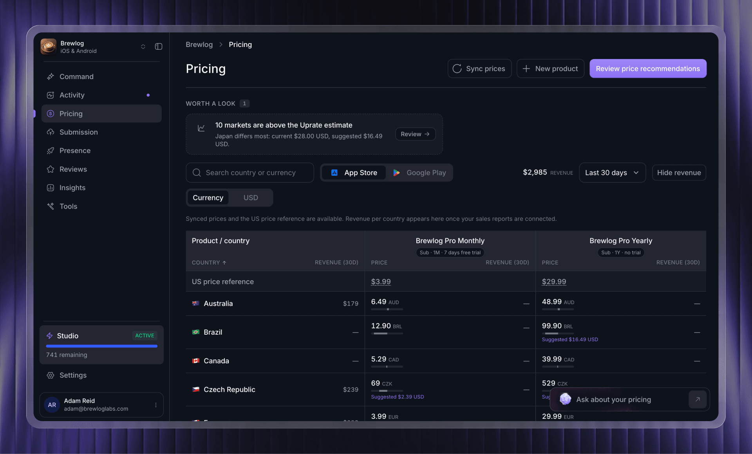Click the Brewlog app avatar icon
Screen dimensions: 752x454
pyautogui.click(x=48, y=47)
